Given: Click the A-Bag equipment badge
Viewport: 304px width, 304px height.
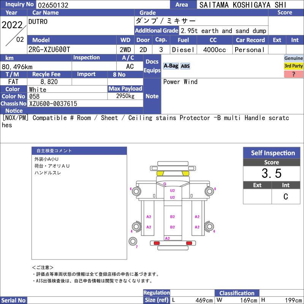Looking at the screenshot, I should (x=171, y=66).
